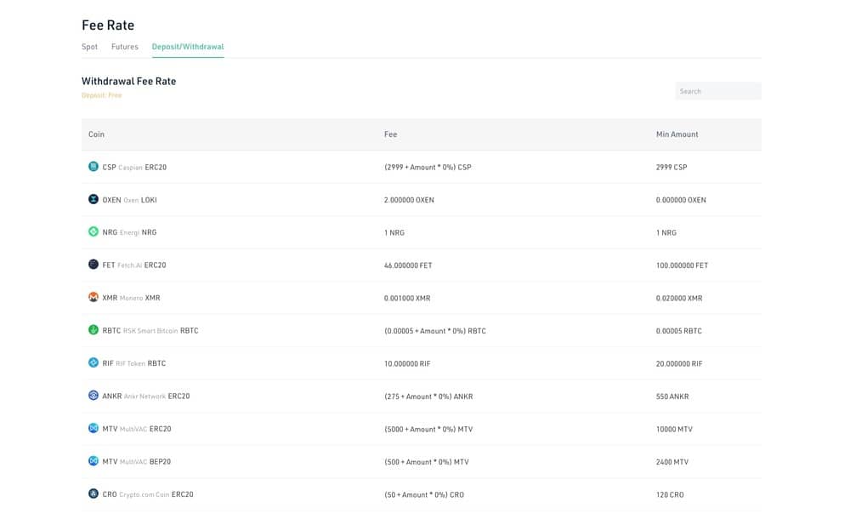850x519 pixels.
Task: Click the fee '(500 + Amount * 0%) MTV'
Action: coord(427,462)
